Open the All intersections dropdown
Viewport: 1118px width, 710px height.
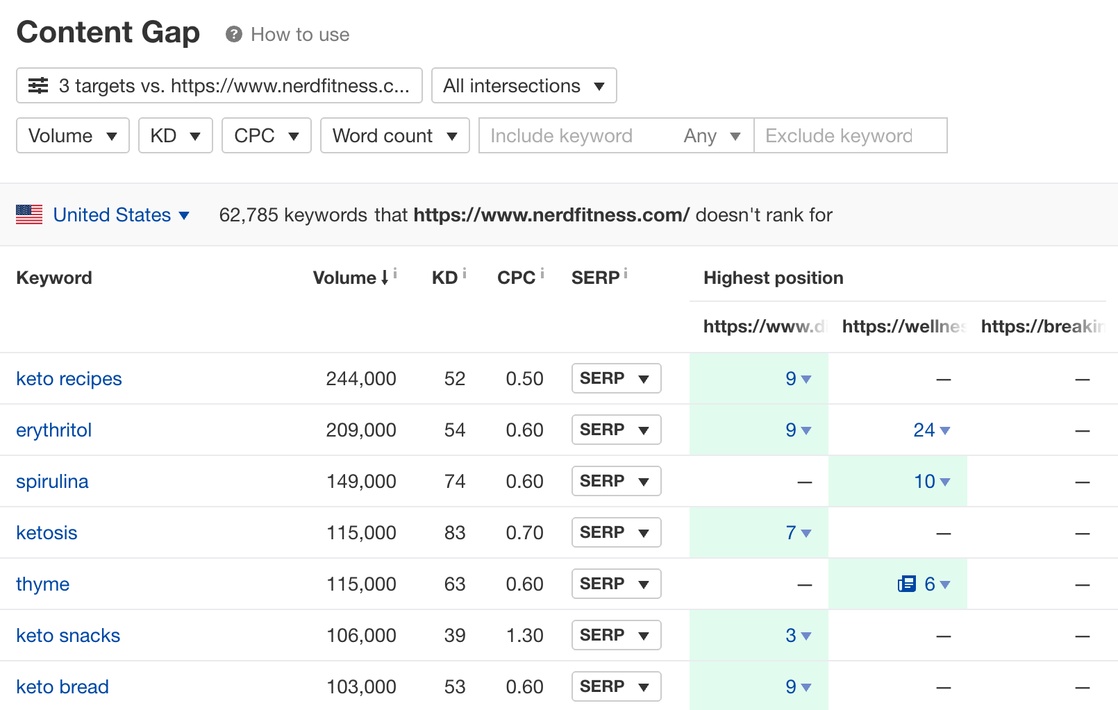(524, 85)
